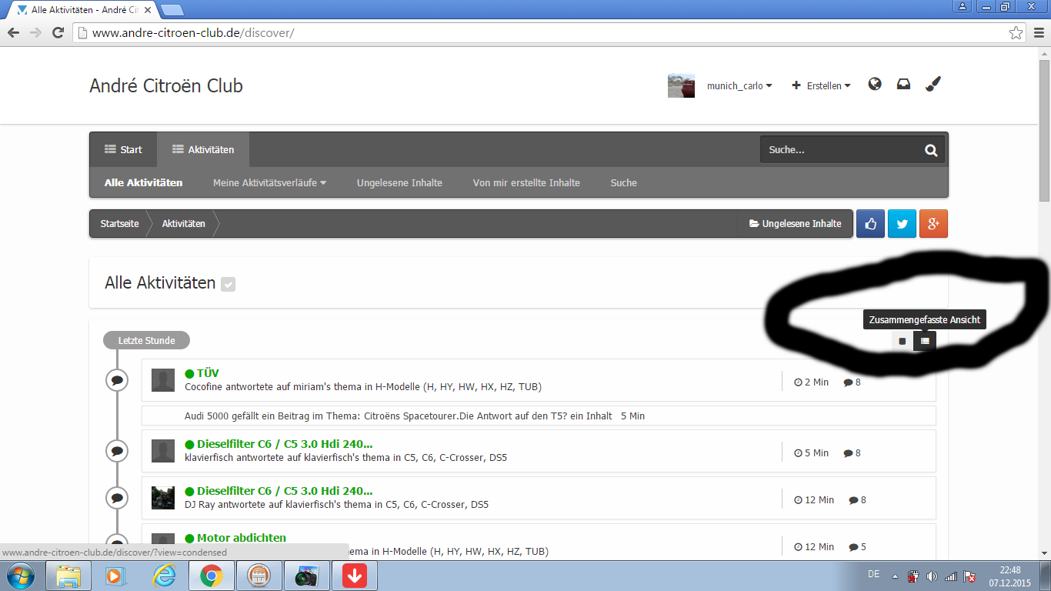This screenshot has height=591, width=1051.
Task: Click the Ungelesene Inhalte button with the folder icon
Action: click(795, 224)
